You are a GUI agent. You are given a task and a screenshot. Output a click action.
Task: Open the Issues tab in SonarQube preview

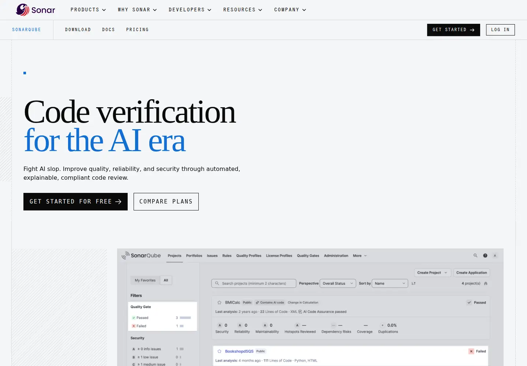(x=212, y=256)
